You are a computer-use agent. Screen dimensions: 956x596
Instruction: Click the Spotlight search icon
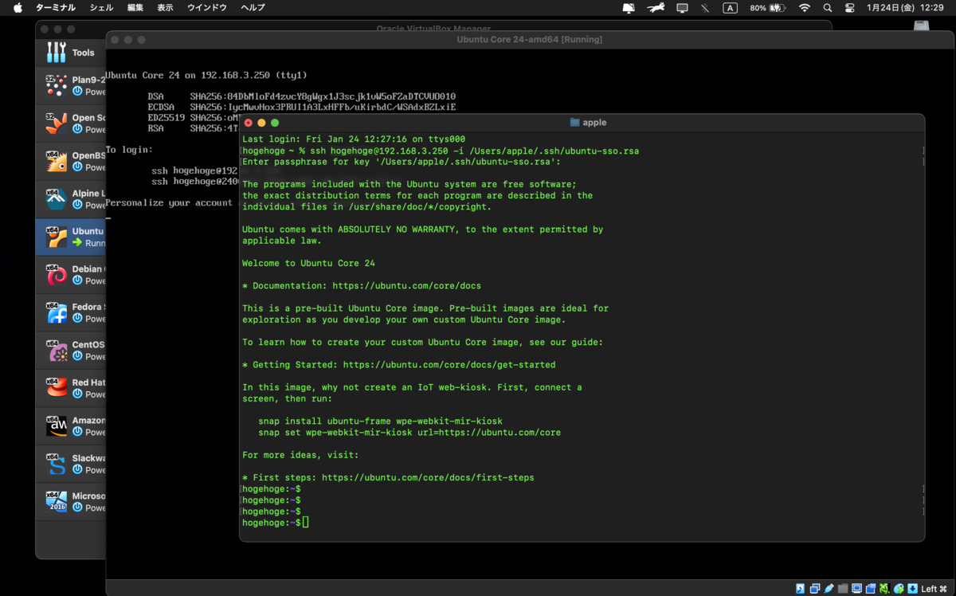(827, 8)
